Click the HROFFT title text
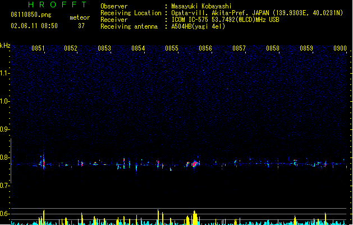353x225 pixels. tap(58, 4)
